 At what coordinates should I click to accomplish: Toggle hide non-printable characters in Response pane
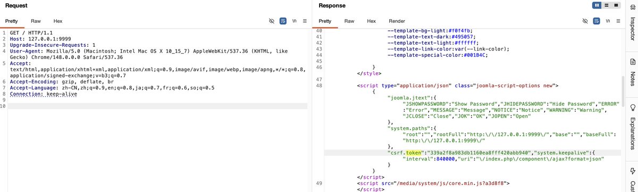coord(585,21)
